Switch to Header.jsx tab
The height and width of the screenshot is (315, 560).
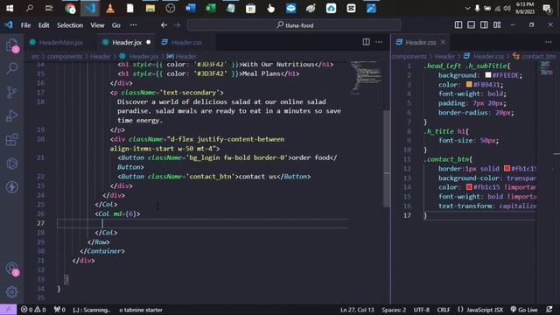(126, 42)
